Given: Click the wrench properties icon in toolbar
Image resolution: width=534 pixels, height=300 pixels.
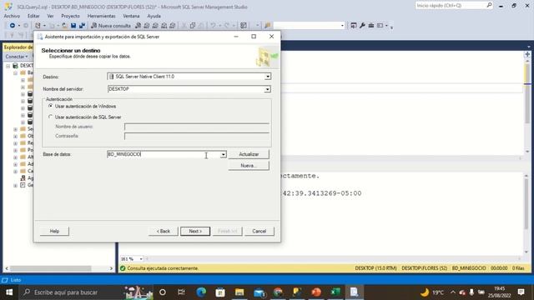Looking at the screenshot, I should pos(362,26).
